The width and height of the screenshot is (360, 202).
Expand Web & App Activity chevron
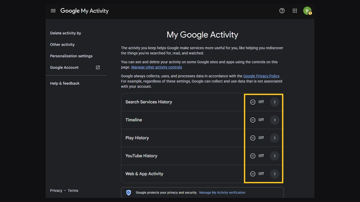tap(275, 174)
